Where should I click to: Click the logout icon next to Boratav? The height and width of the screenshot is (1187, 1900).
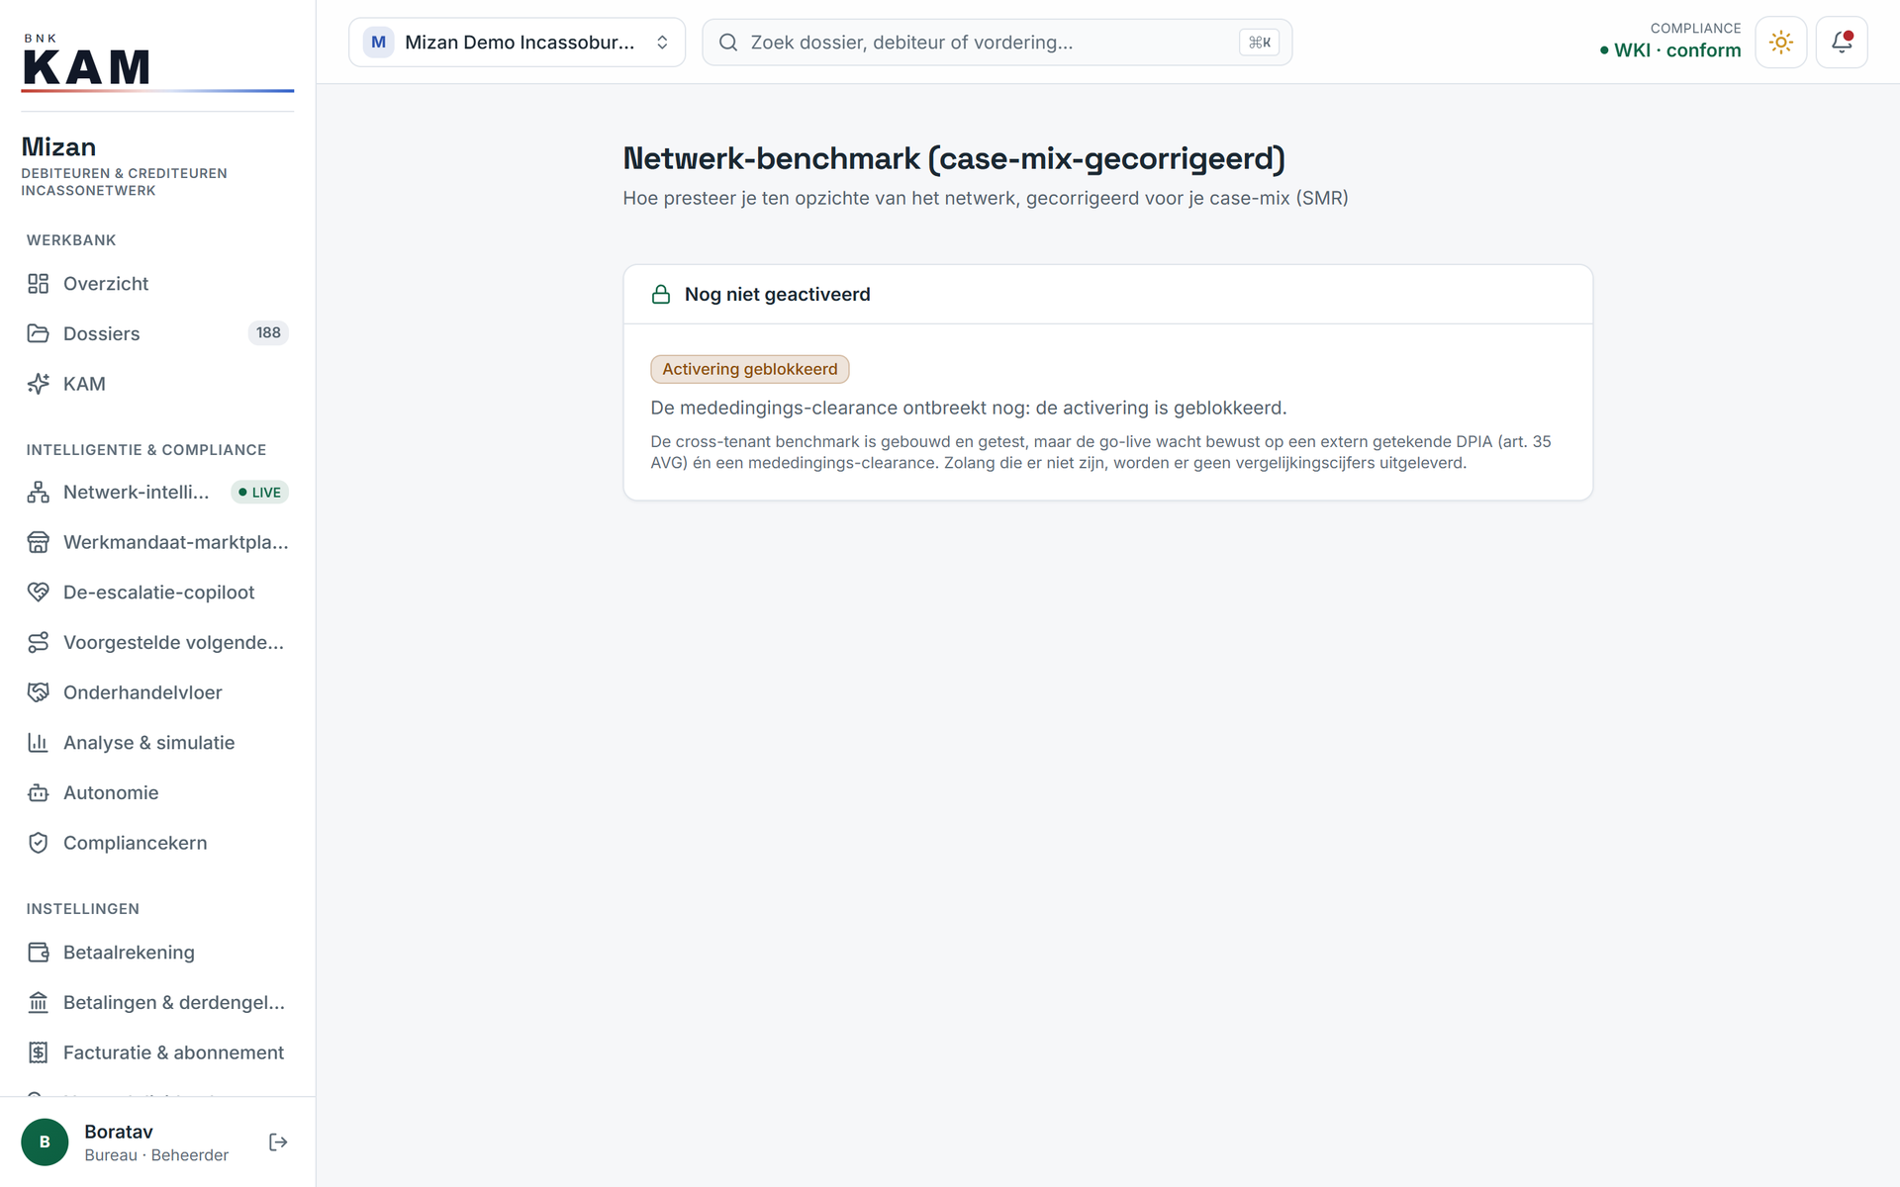pos(278,1142)
